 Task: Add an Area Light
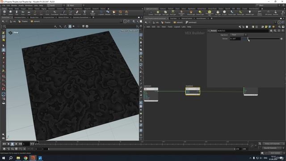point(173,13)
